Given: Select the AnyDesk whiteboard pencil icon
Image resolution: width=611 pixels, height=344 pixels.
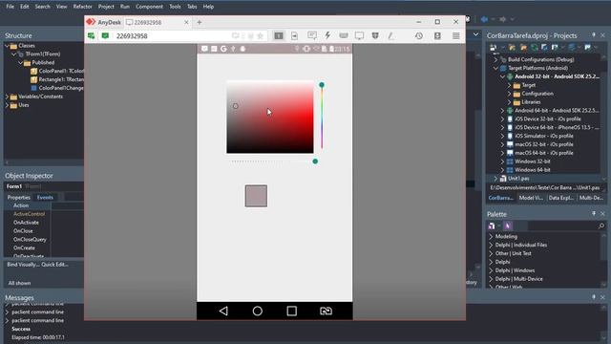Looking at the screenshot, I should (390, 35).
